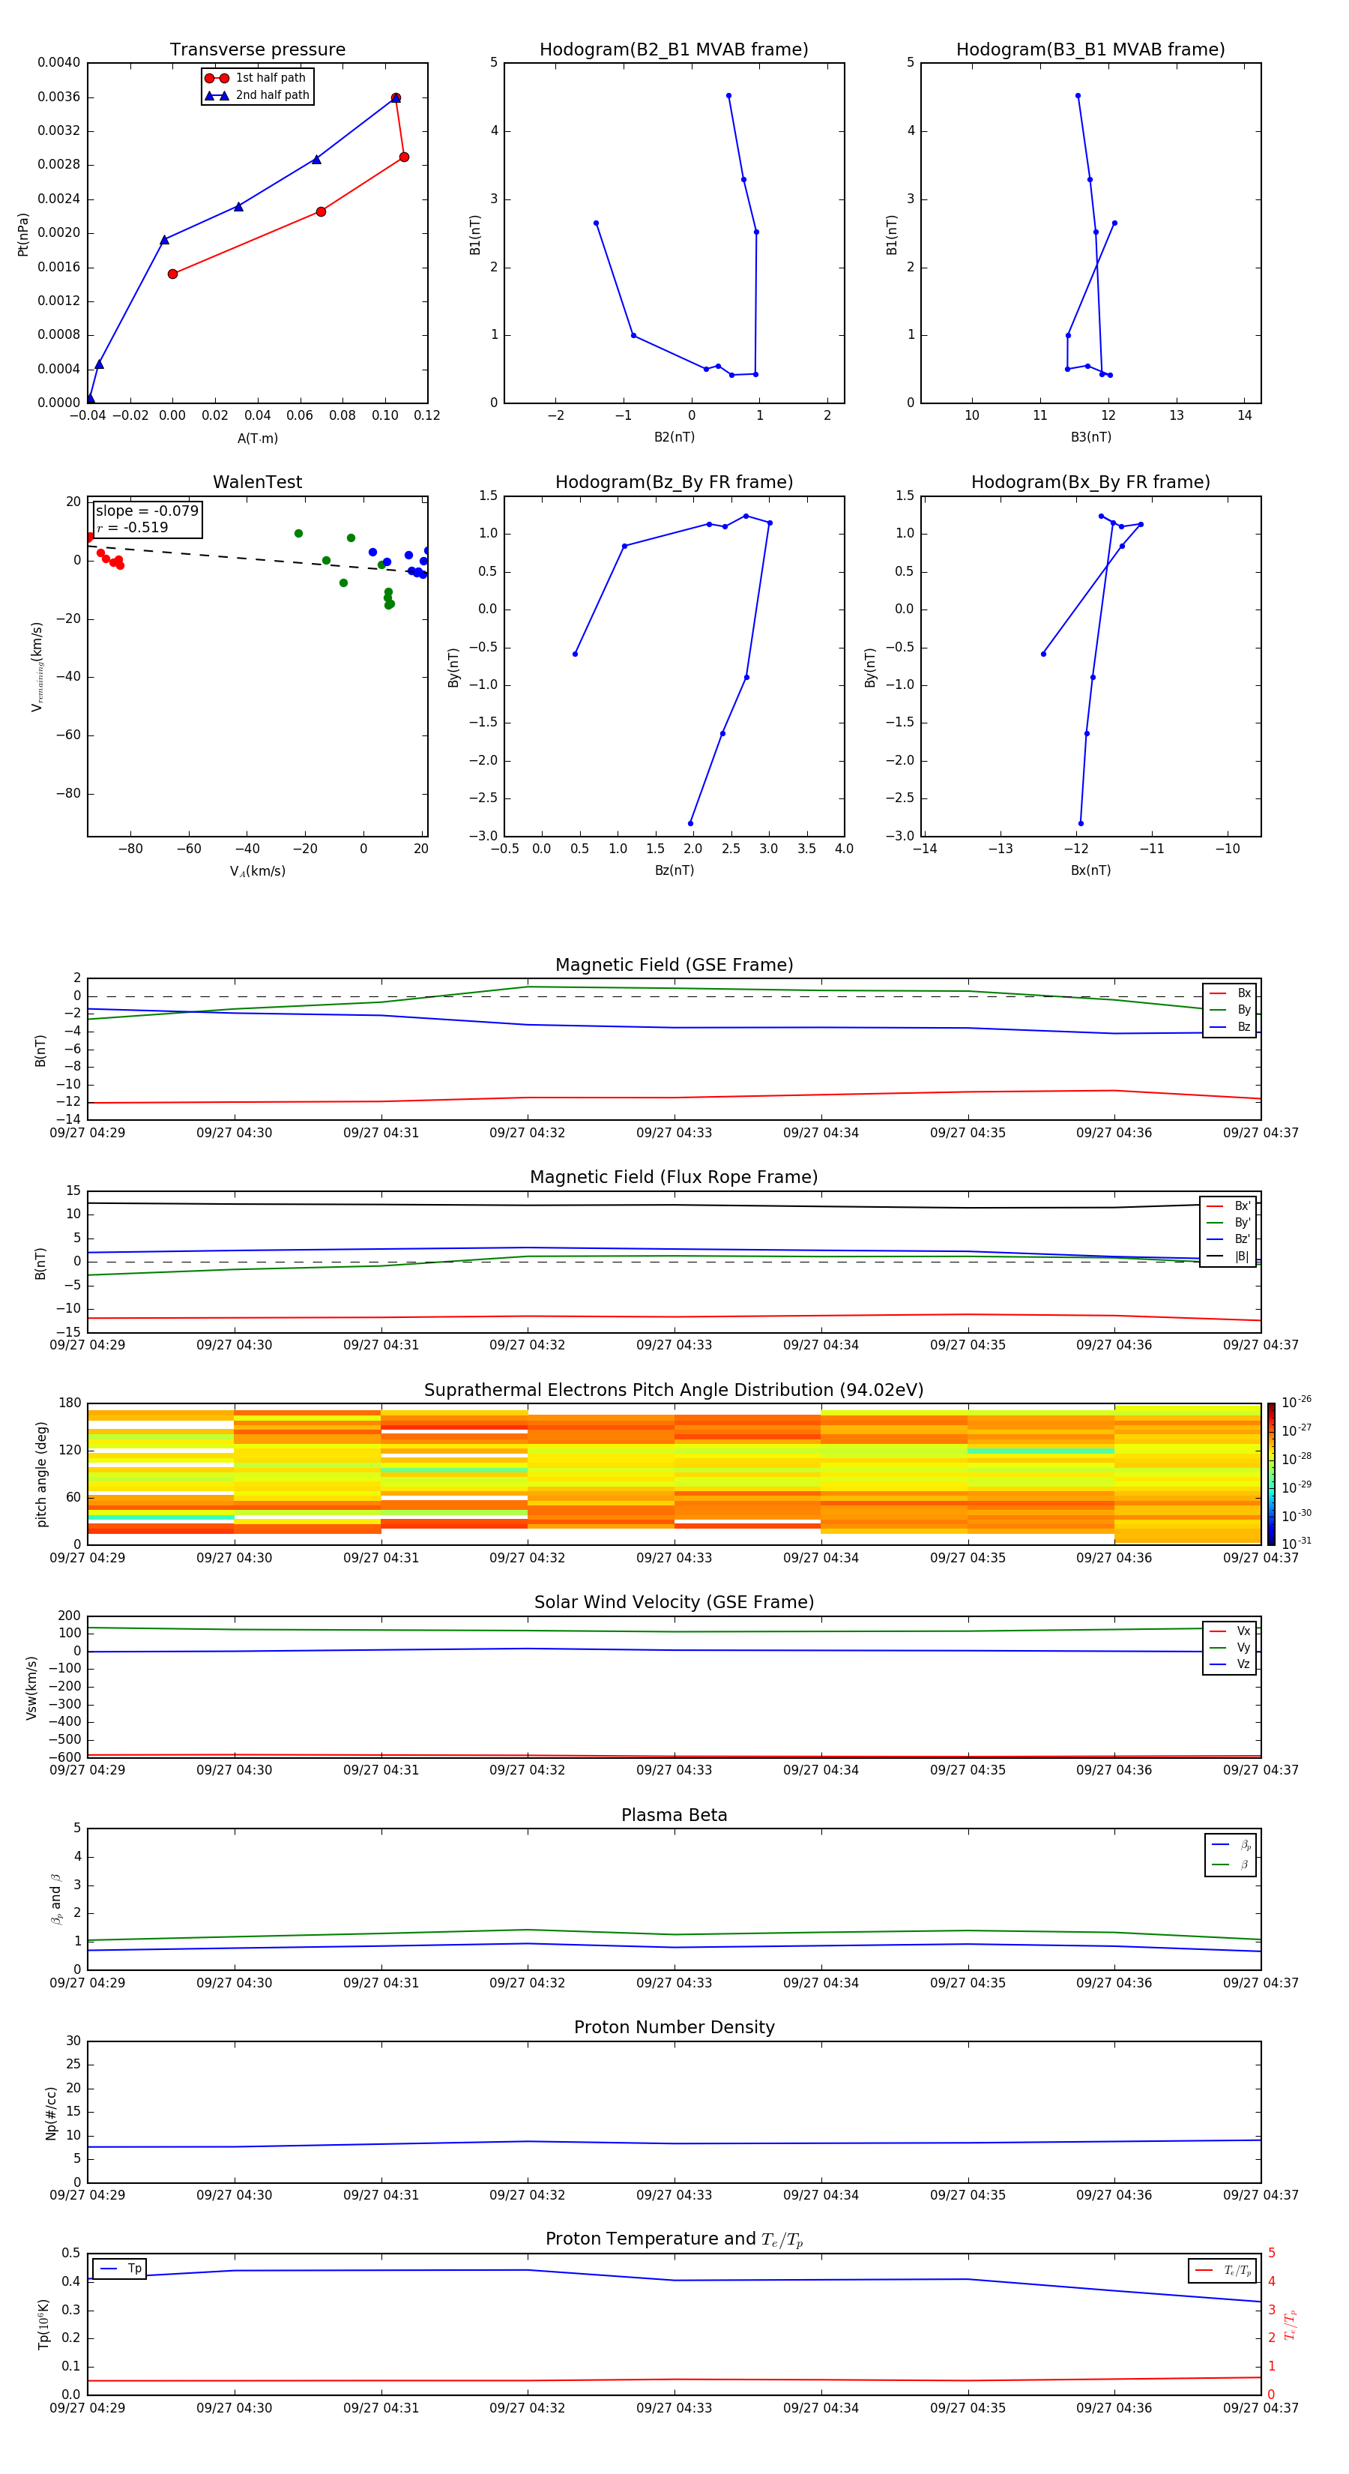Select the "Proton Number Density" panel title
Viewport: 1349px width, 2474px height.
click(x=674, y=2029)
